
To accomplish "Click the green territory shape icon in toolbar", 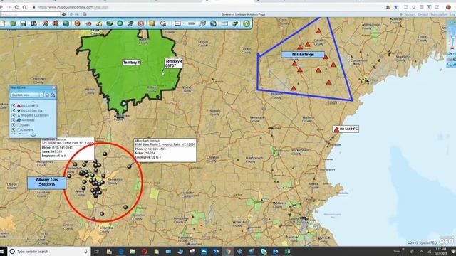I will pyautogui.click(x=109, y=23).
